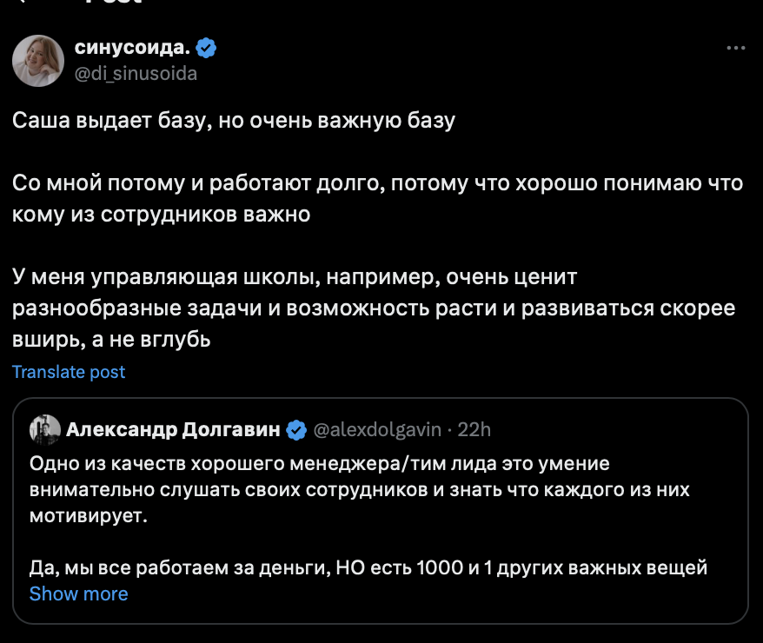Open the quoted post's 22h timestamp
The height and width of the screenshot is (643, 763).
[474, 429]
